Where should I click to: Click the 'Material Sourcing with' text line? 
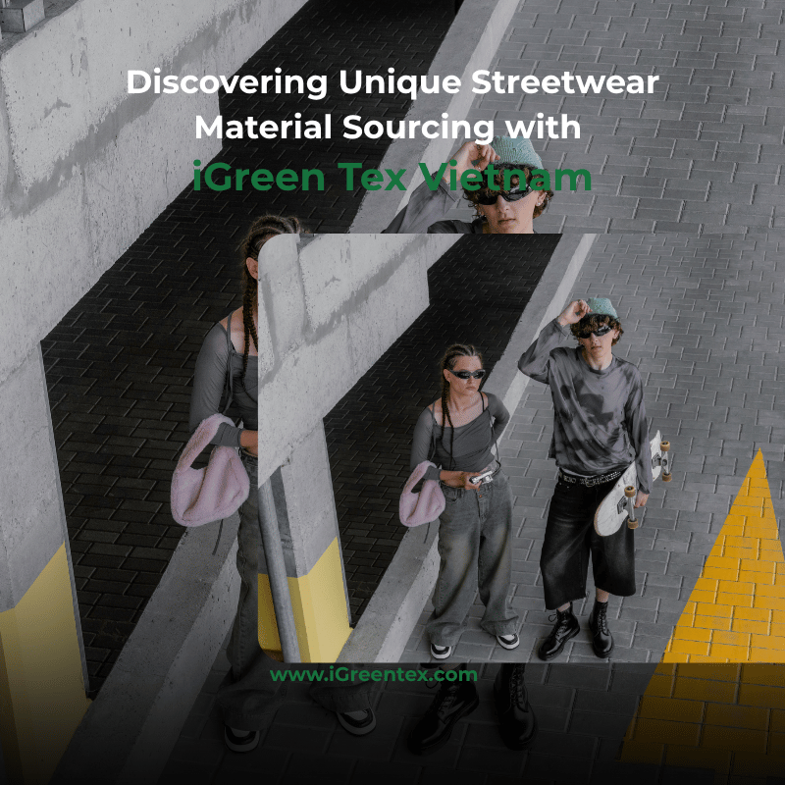(388, 128)
